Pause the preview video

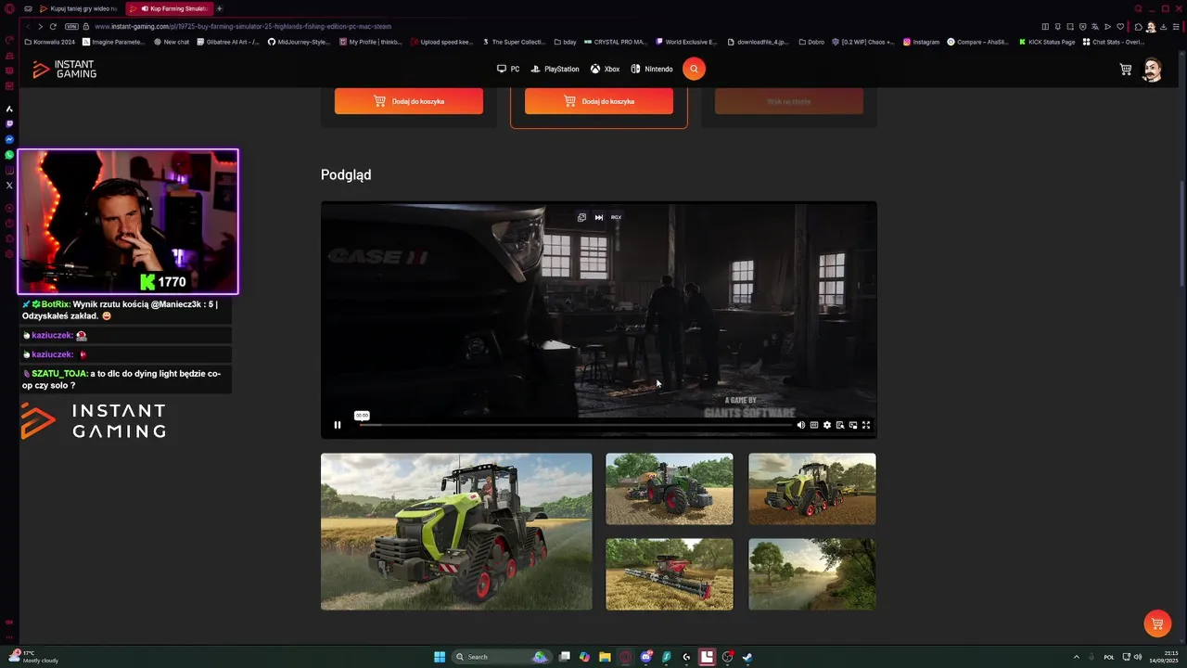(x=338, y=425)
